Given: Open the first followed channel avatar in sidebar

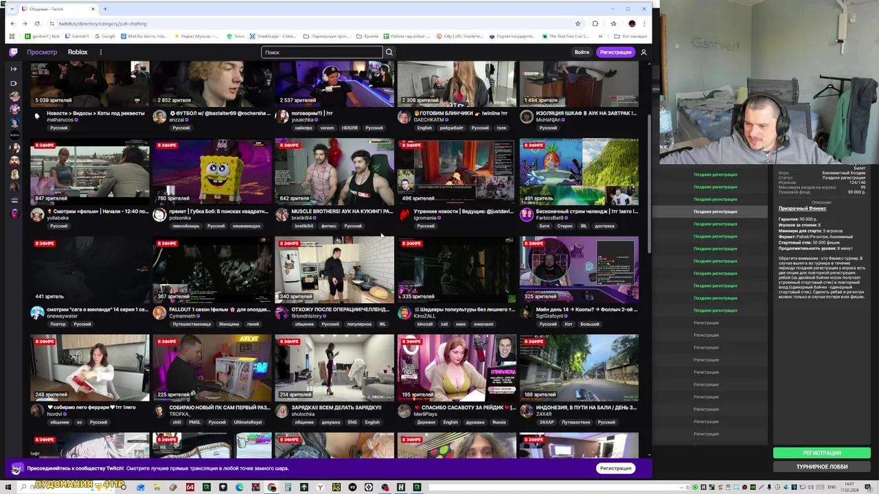Looking at the screenshot, I should pyautogui.click(x=14, y=96).
